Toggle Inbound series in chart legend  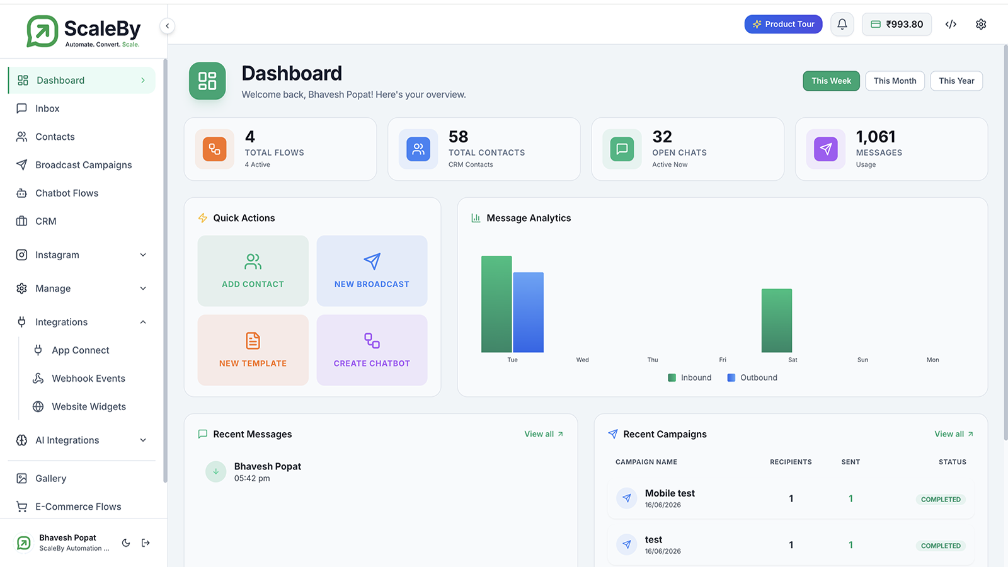[690, 378]
